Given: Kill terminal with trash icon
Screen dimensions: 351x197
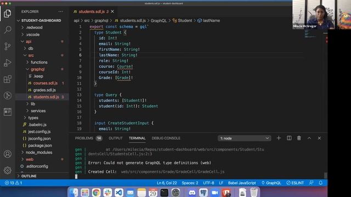Looking at the screenshot, I should (x=299, y=138).
